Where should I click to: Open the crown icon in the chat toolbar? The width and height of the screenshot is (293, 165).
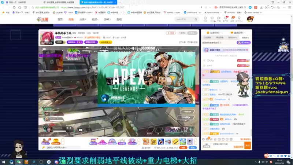click(x=215, y=139)
